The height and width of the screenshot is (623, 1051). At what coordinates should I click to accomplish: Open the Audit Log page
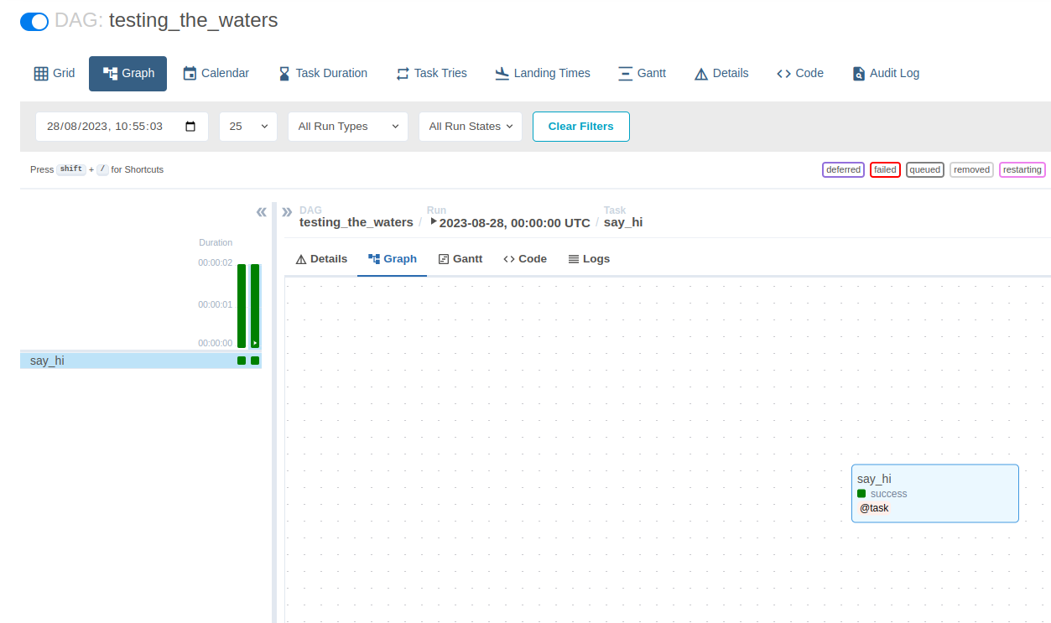[x=885, y=73]
